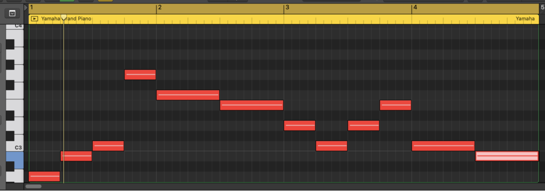Select the lowest note at the start of bar 1

click(45, 177)
